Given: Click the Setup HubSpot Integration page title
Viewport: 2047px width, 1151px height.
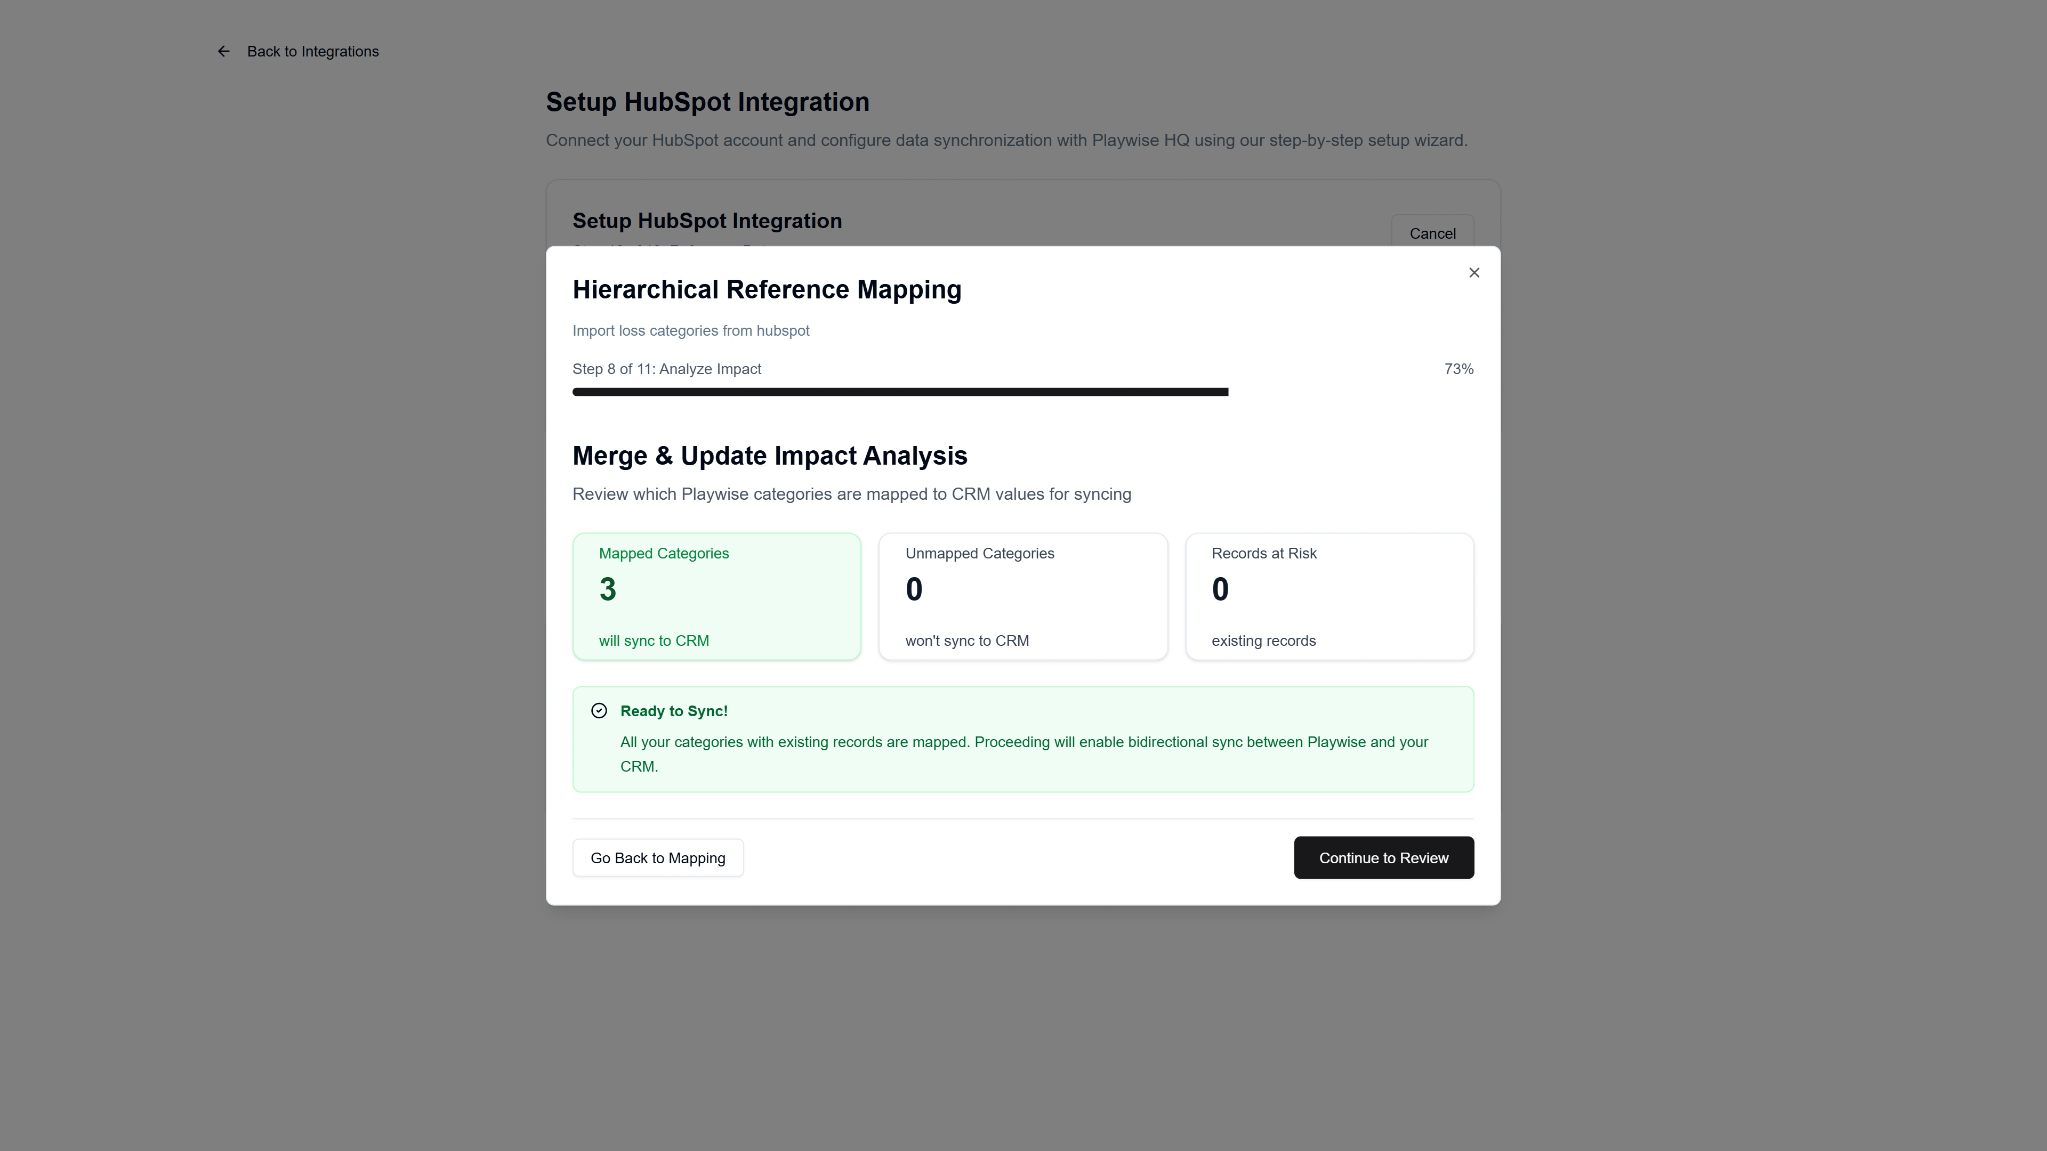Looking at the screenshot, I should 707,102.
